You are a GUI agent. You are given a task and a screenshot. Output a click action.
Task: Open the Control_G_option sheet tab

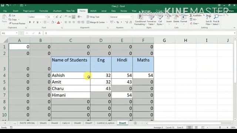pyautogui.click(x=106, y=123)
